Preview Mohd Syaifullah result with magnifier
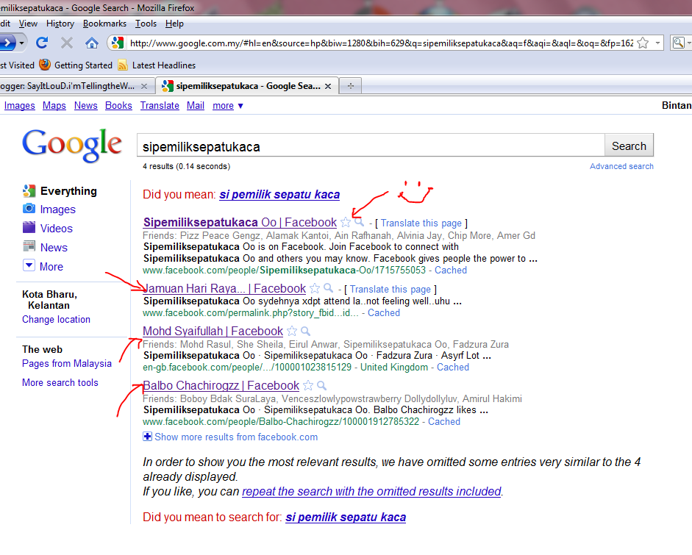This screenshot has width=692, height=555. [x=305, y=331]
